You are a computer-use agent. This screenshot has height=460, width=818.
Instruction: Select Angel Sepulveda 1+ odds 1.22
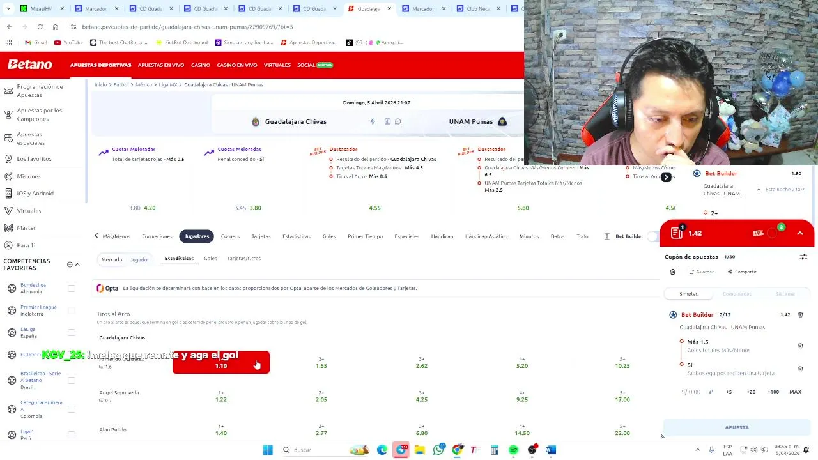(x=221, y=396)
